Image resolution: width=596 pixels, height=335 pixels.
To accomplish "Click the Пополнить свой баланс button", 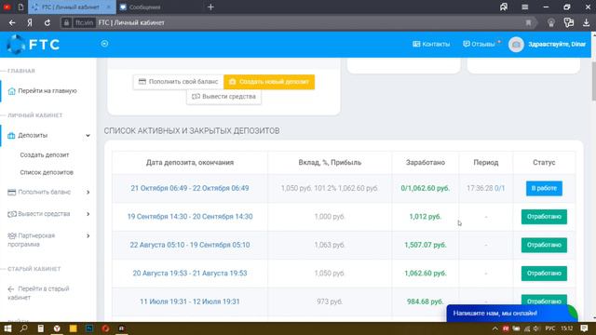I will point(178,82).
